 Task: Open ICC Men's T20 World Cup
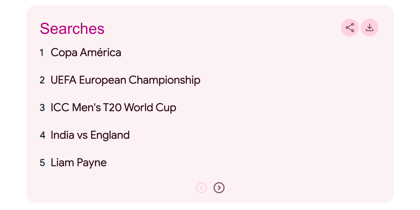tap(113, 108)
